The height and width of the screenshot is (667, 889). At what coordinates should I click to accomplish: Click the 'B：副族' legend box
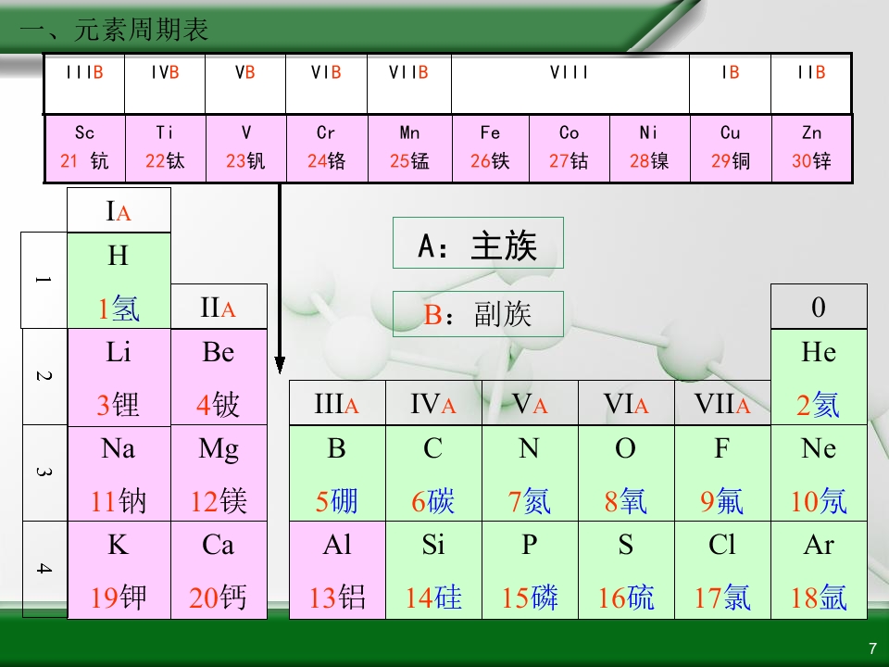click(x=478, y=314)
